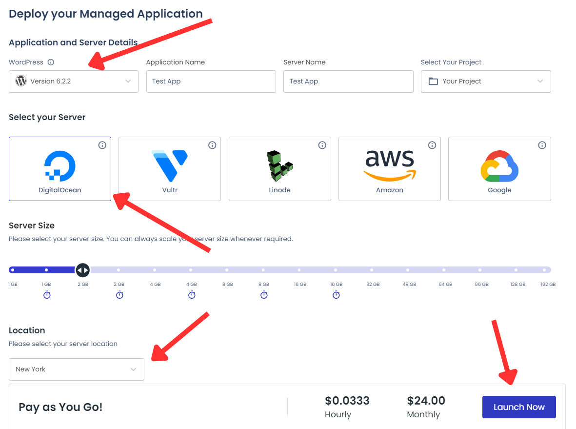Viewport: 576px width, 429px height.
Task: Click the chevron in the WordPress version selector
Action: [128, 81]
